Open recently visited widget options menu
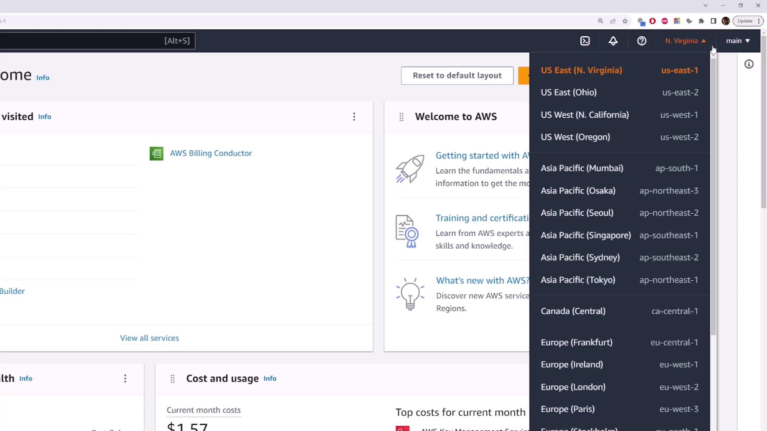767x431 pixels. point(354,117)
